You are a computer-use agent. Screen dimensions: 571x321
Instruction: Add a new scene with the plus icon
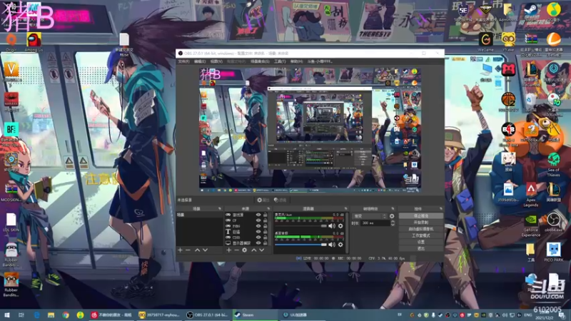click(180, 250)
